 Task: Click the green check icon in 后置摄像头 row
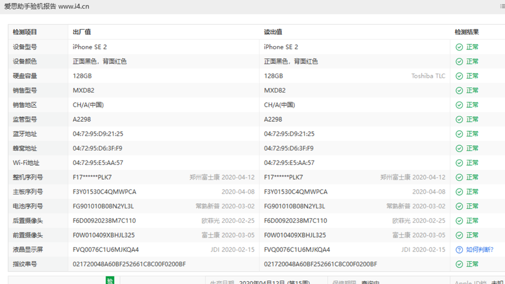(x=459, y=221)
